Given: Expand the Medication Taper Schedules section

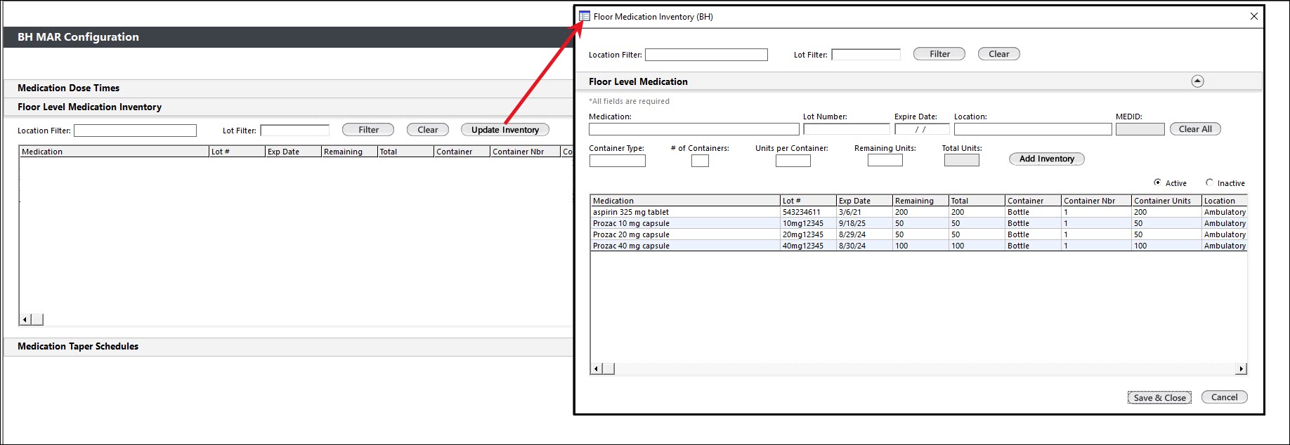Looking at the screenshot, I should point(78,347).
